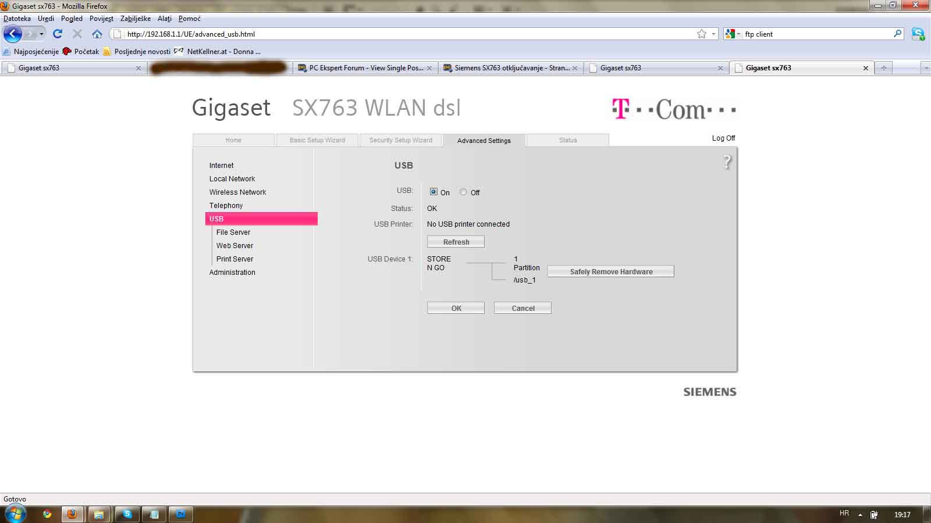931x523 pixels.
Task: Close the active Gigaset sx763 tab
Action: [x=865, y=68]
